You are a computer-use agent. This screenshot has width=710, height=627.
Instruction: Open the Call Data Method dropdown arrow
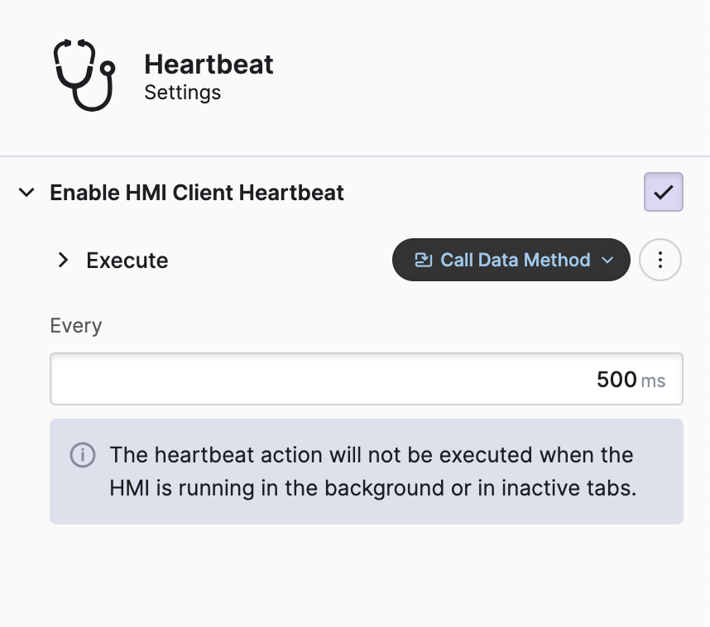[x=607, y=261]
